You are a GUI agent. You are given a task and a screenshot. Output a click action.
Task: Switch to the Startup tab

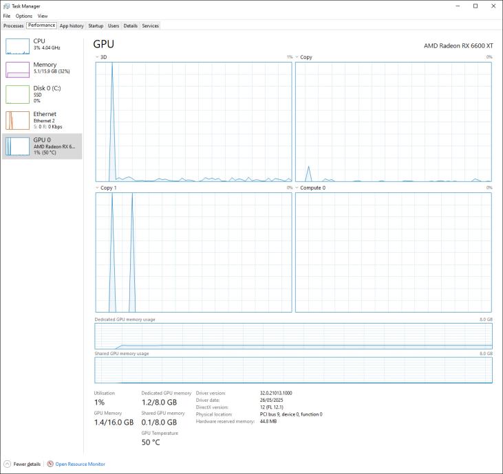(96, 25)
